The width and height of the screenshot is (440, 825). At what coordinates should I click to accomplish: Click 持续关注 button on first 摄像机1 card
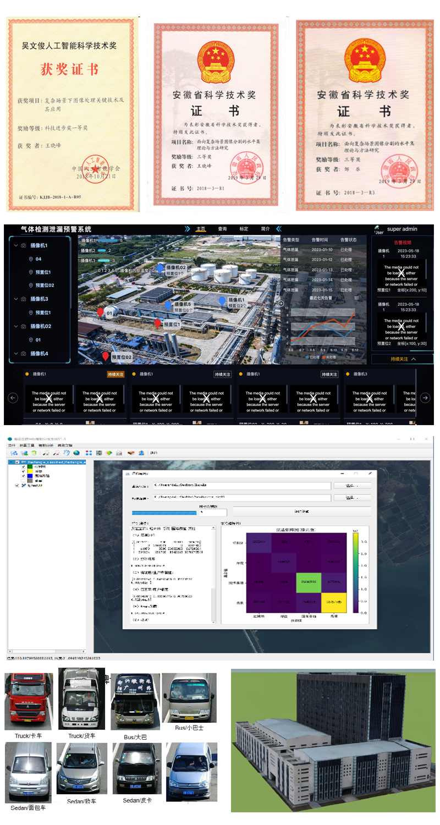(116, 375)
